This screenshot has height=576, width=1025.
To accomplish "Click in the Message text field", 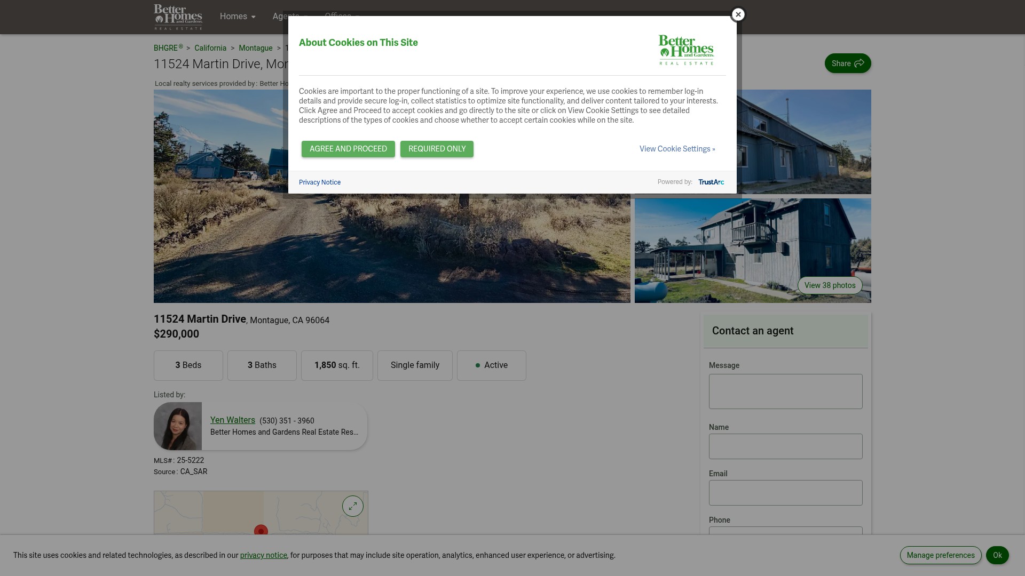I will [785, 391].
